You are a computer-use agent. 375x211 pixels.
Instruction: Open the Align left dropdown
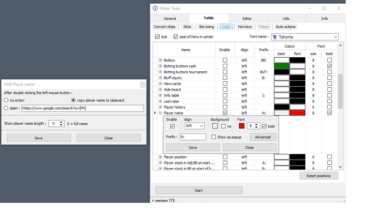pyautogui.click(x=194, y=126)
